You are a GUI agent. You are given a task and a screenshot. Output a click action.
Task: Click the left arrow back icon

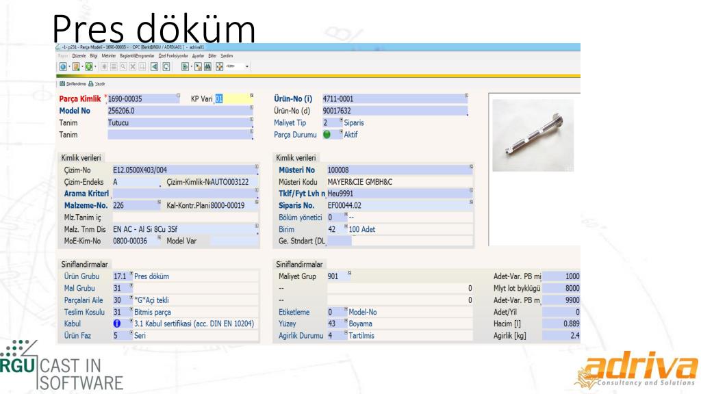point(154,66)
